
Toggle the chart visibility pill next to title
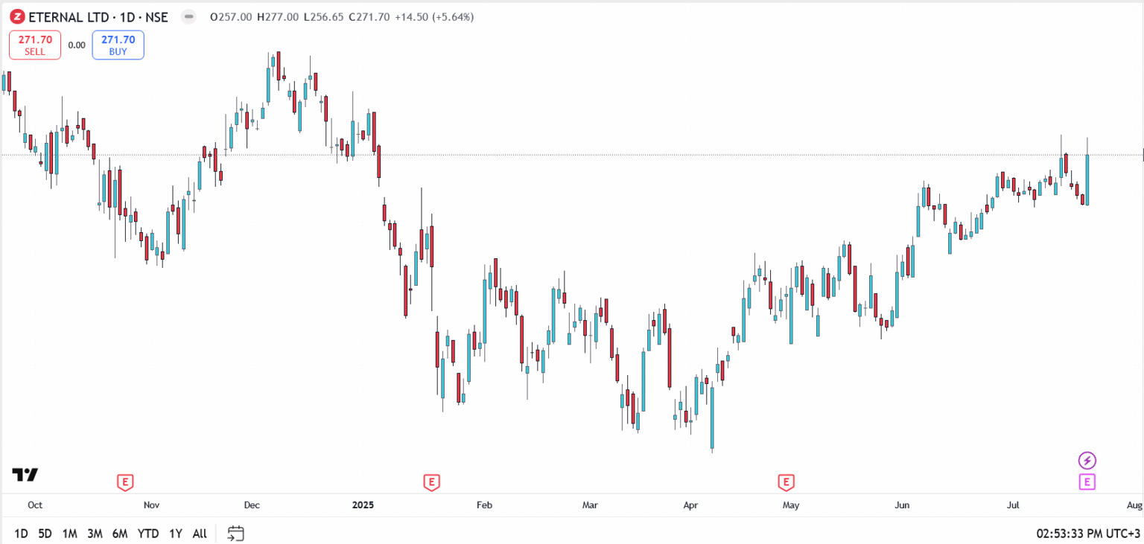[188, 16]
